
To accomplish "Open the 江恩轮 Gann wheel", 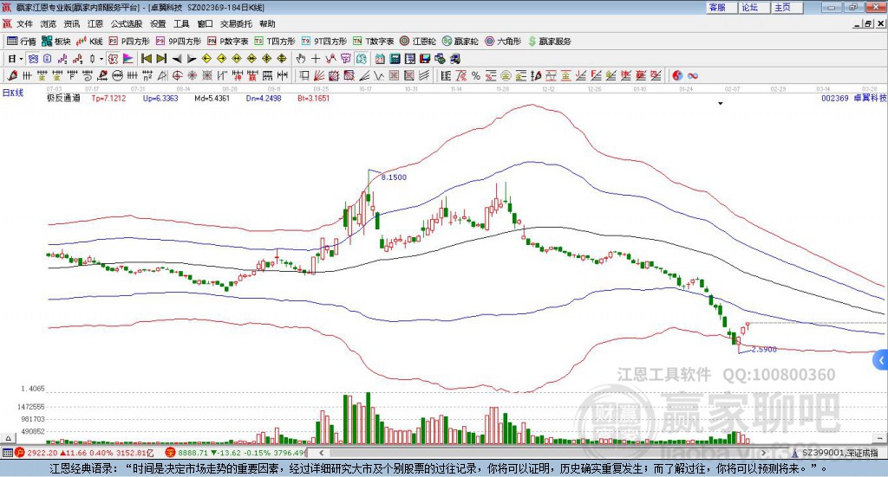I will point(418,42).
